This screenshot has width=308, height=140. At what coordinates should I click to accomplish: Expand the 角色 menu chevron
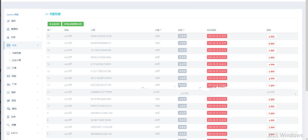(x=38, y=117)
